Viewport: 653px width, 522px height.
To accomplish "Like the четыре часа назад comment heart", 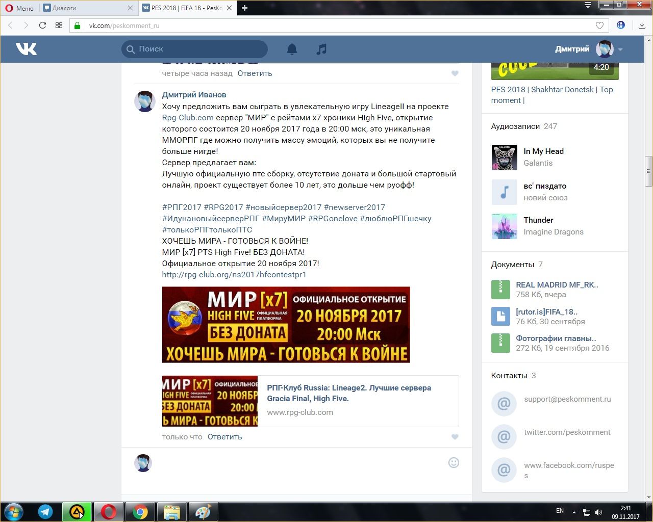I will [x=455, y=73].
